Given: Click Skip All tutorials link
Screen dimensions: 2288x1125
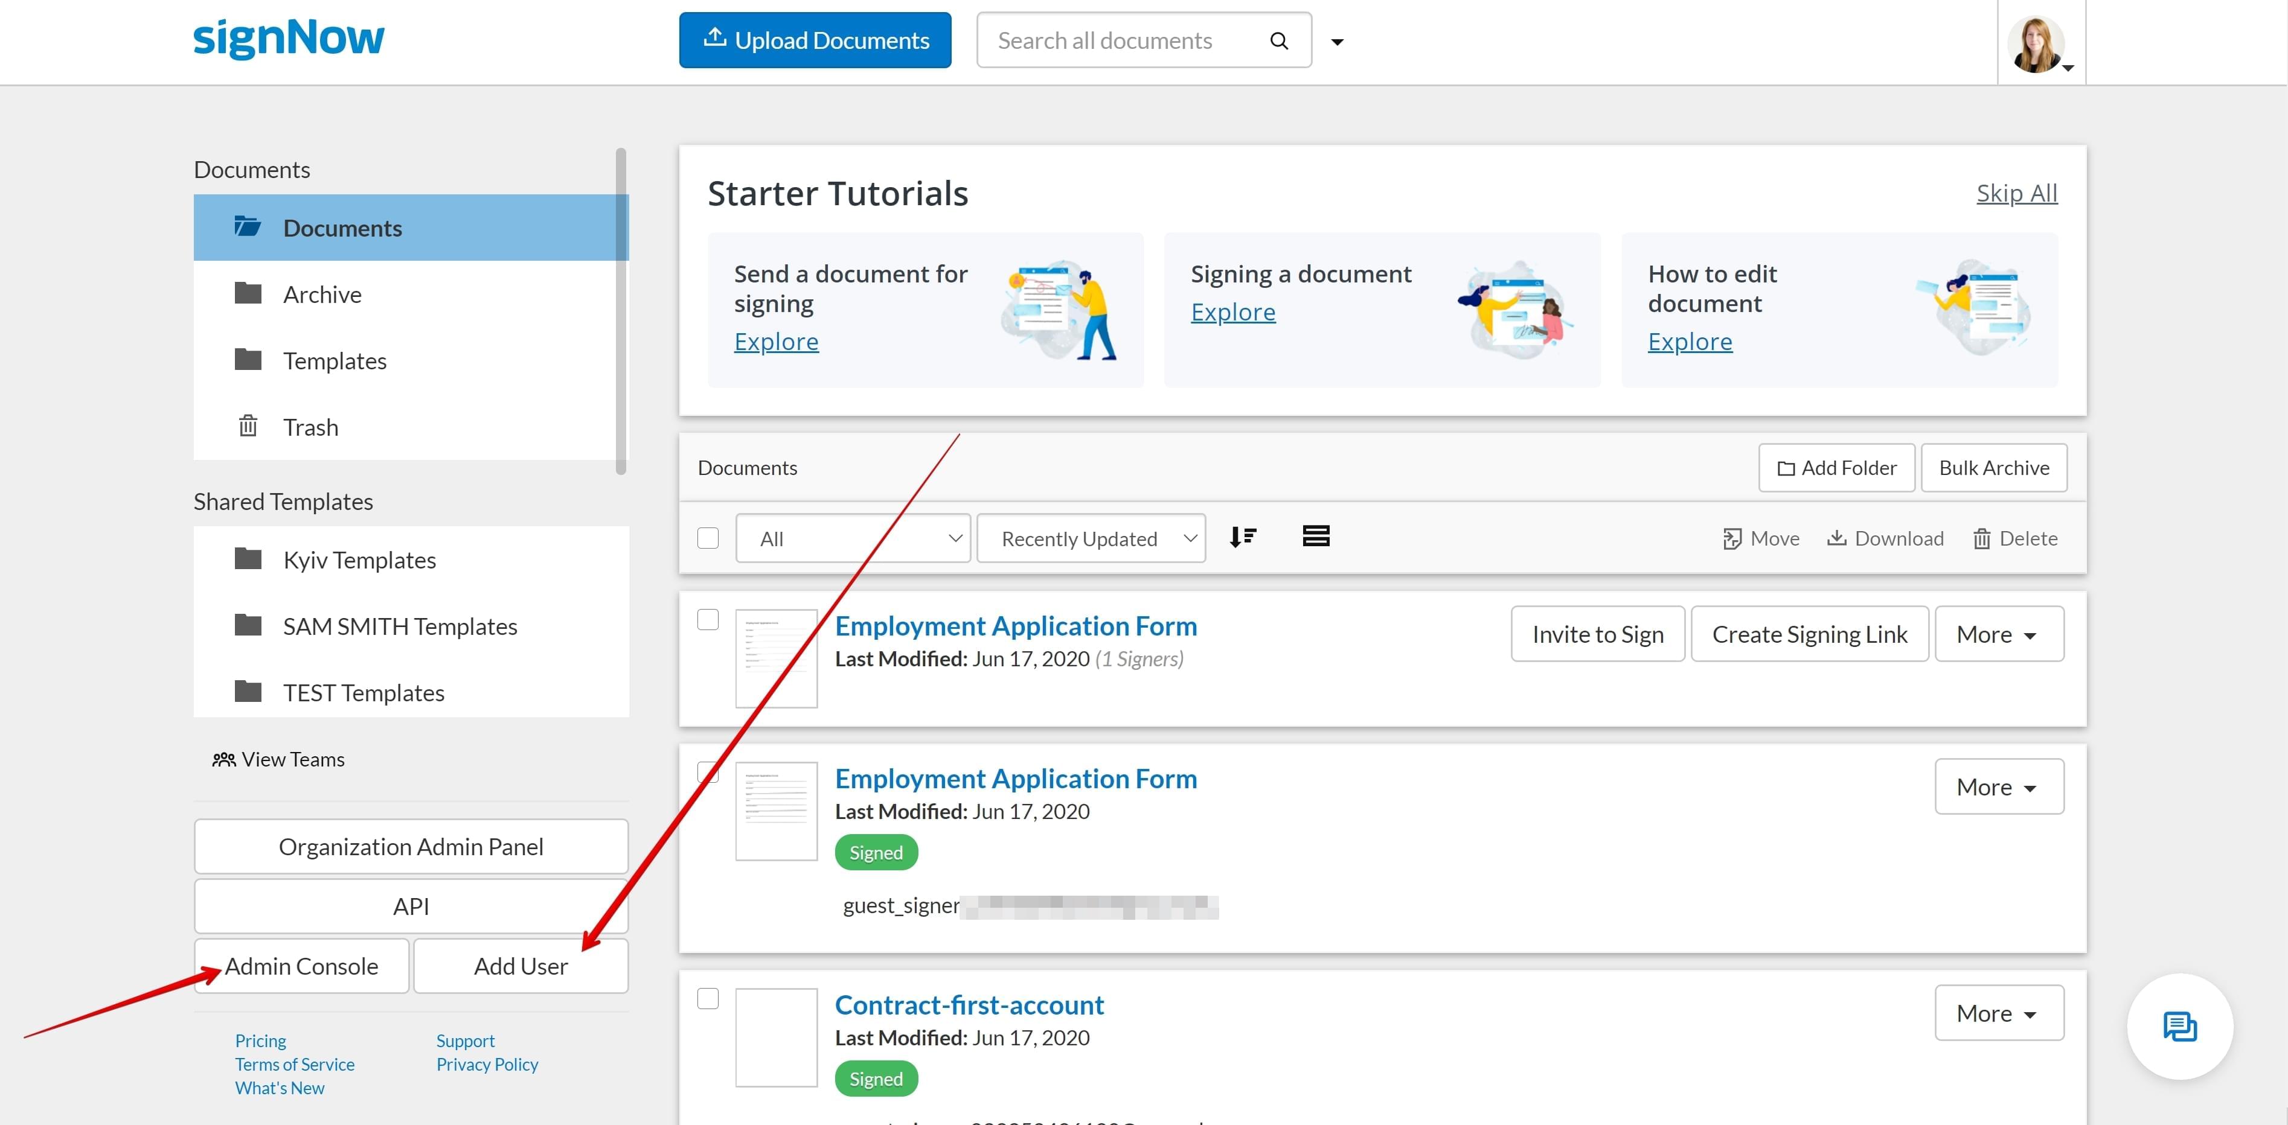Looking at the screenshot, I should 2016,193.
